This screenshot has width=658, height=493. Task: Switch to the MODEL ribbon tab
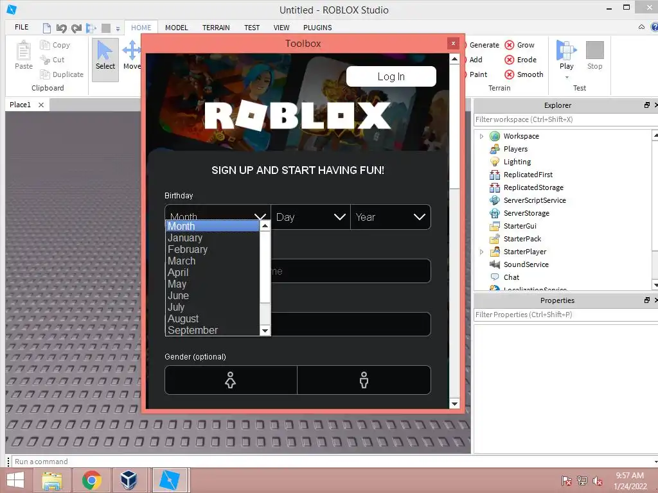coord(176,28)
